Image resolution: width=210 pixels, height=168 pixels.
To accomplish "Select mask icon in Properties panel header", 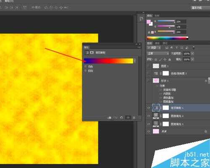I will pyautogui.click(x=92, y=53).
